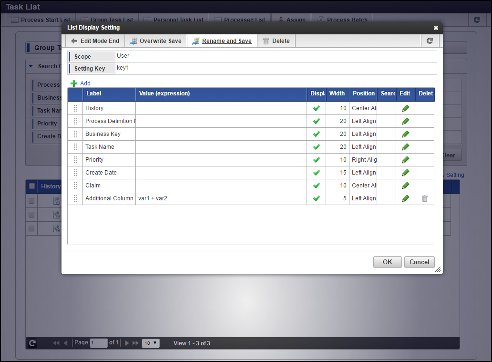Toggle display checkmark for History row

(316, 108)
